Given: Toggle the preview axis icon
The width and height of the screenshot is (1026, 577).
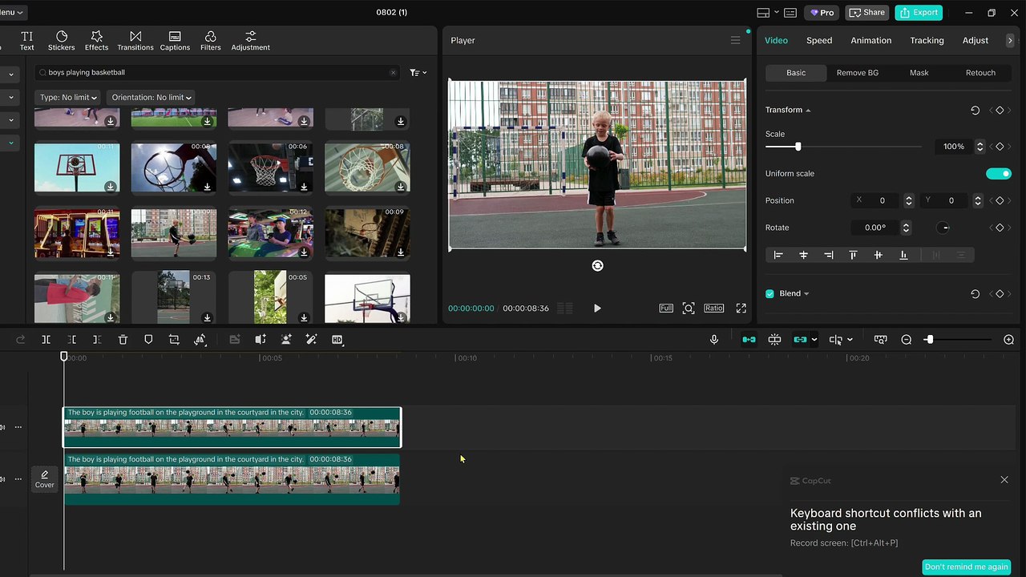Looking at the screenshot, I should tap(835, 340).
